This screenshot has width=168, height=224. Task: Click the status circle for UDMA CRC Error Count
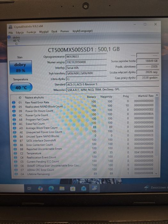pos(16,170)
